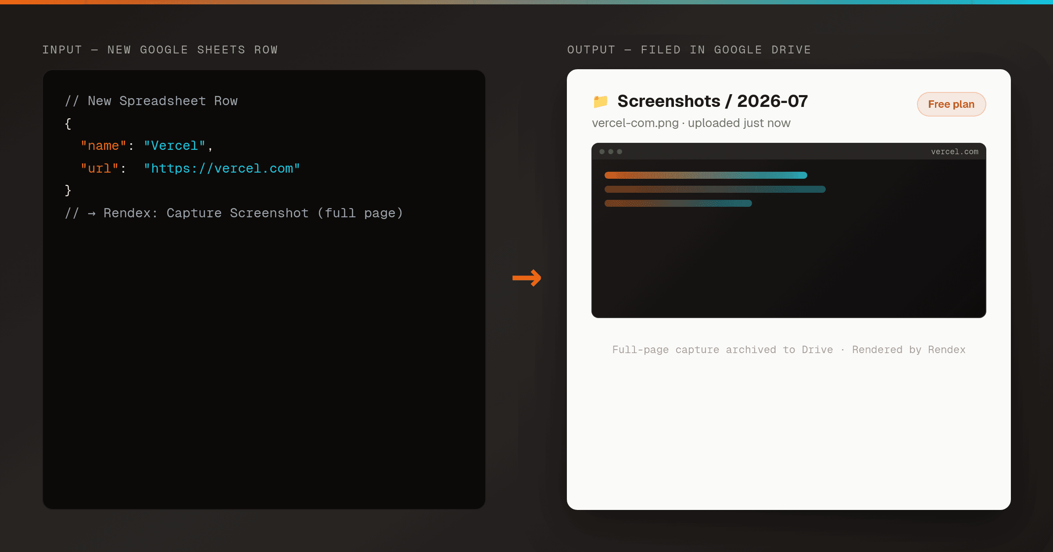Select the "INPUT — NEW GOOGLE SHEETS ROW" heading

[160, 50]
